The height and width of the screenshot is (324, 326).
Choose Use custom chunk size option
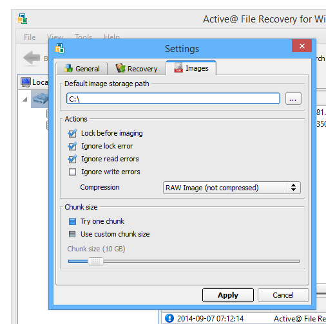click(x=72, y=234)
